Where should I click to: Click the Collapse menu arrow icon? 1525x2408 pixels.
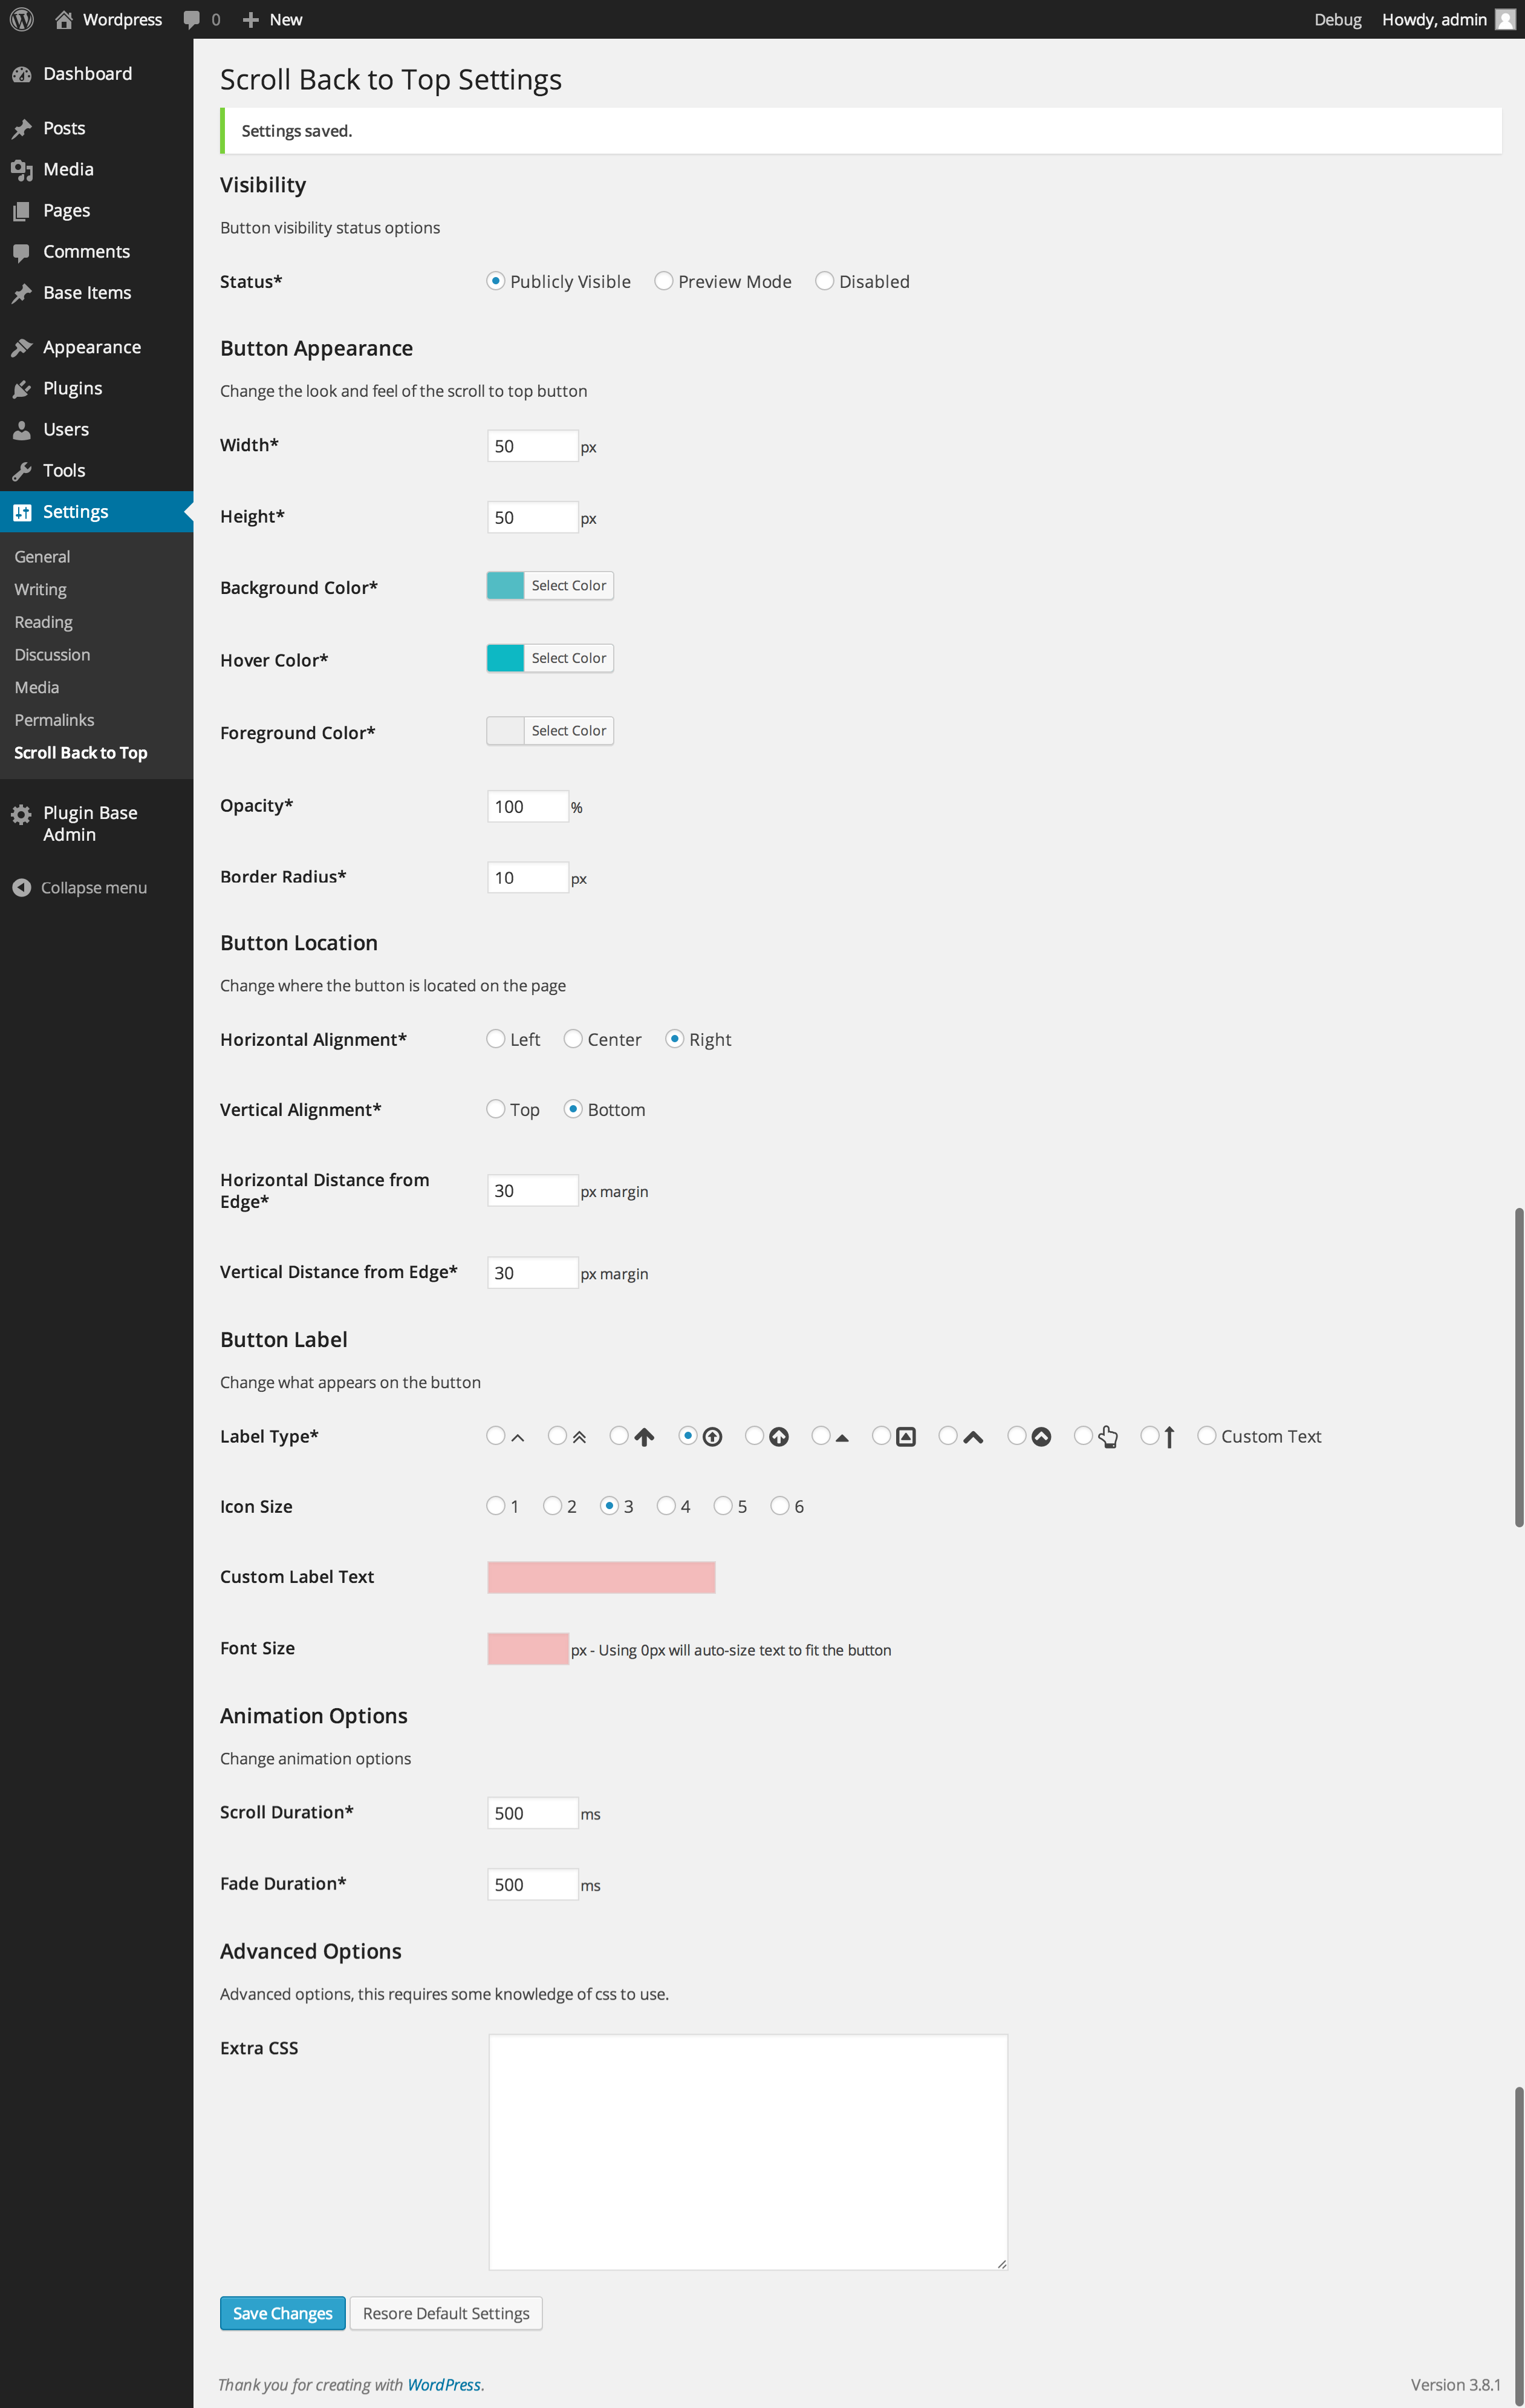pyautogui.click(x=21, y=887)
